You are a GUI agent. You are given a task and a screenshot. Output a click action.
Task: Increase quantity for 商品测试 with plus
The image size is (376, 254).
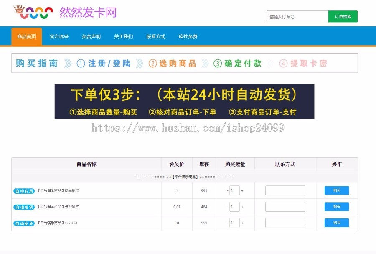click(x=242, y=190)
